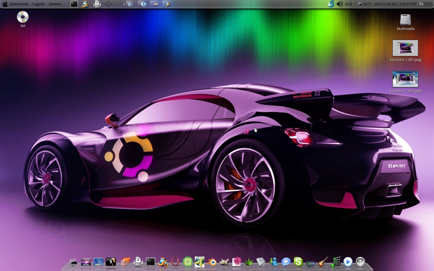Open the Aplicaciones menu
This screenshot has width=434, height=271.
(19, 4)
